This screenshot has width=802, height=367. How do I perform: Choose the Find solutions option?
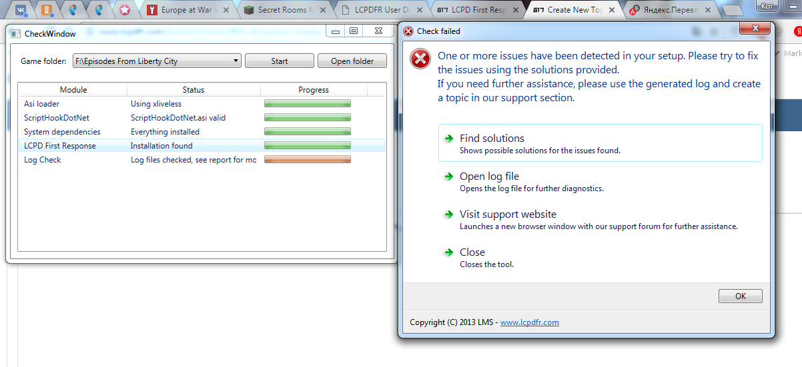(600, 143)
